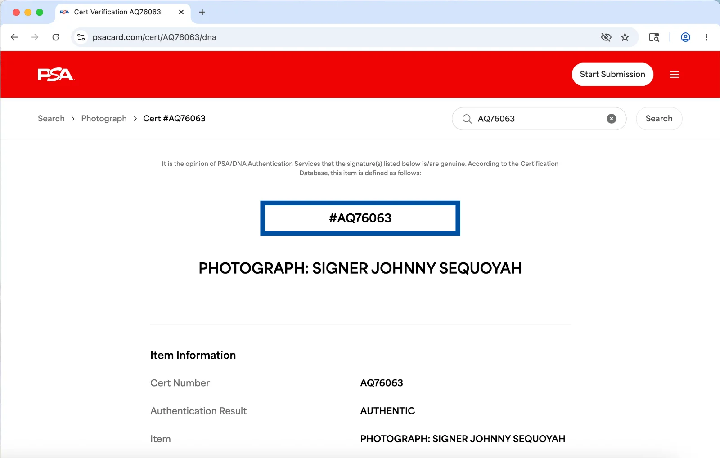Click the Item label in Item Information
This screenshot has height=458, width=720.
coord(161,439)
